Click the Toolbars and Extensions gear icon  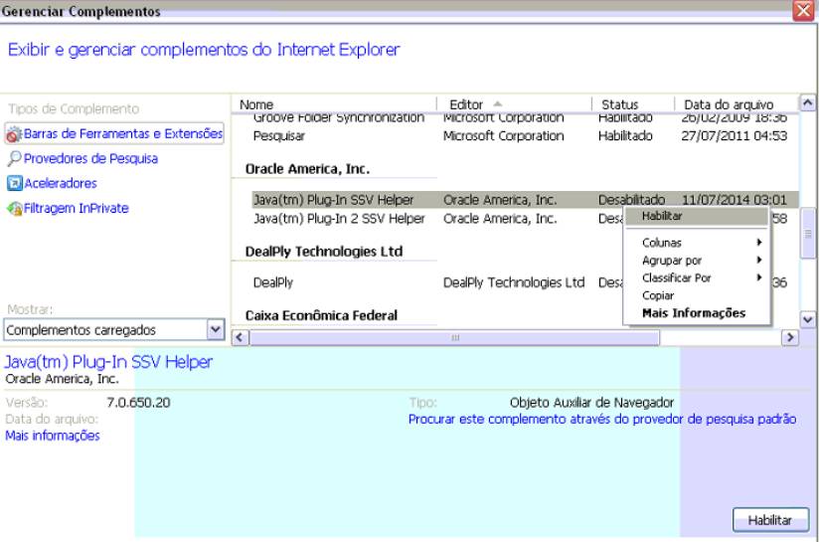click(14, 134)
